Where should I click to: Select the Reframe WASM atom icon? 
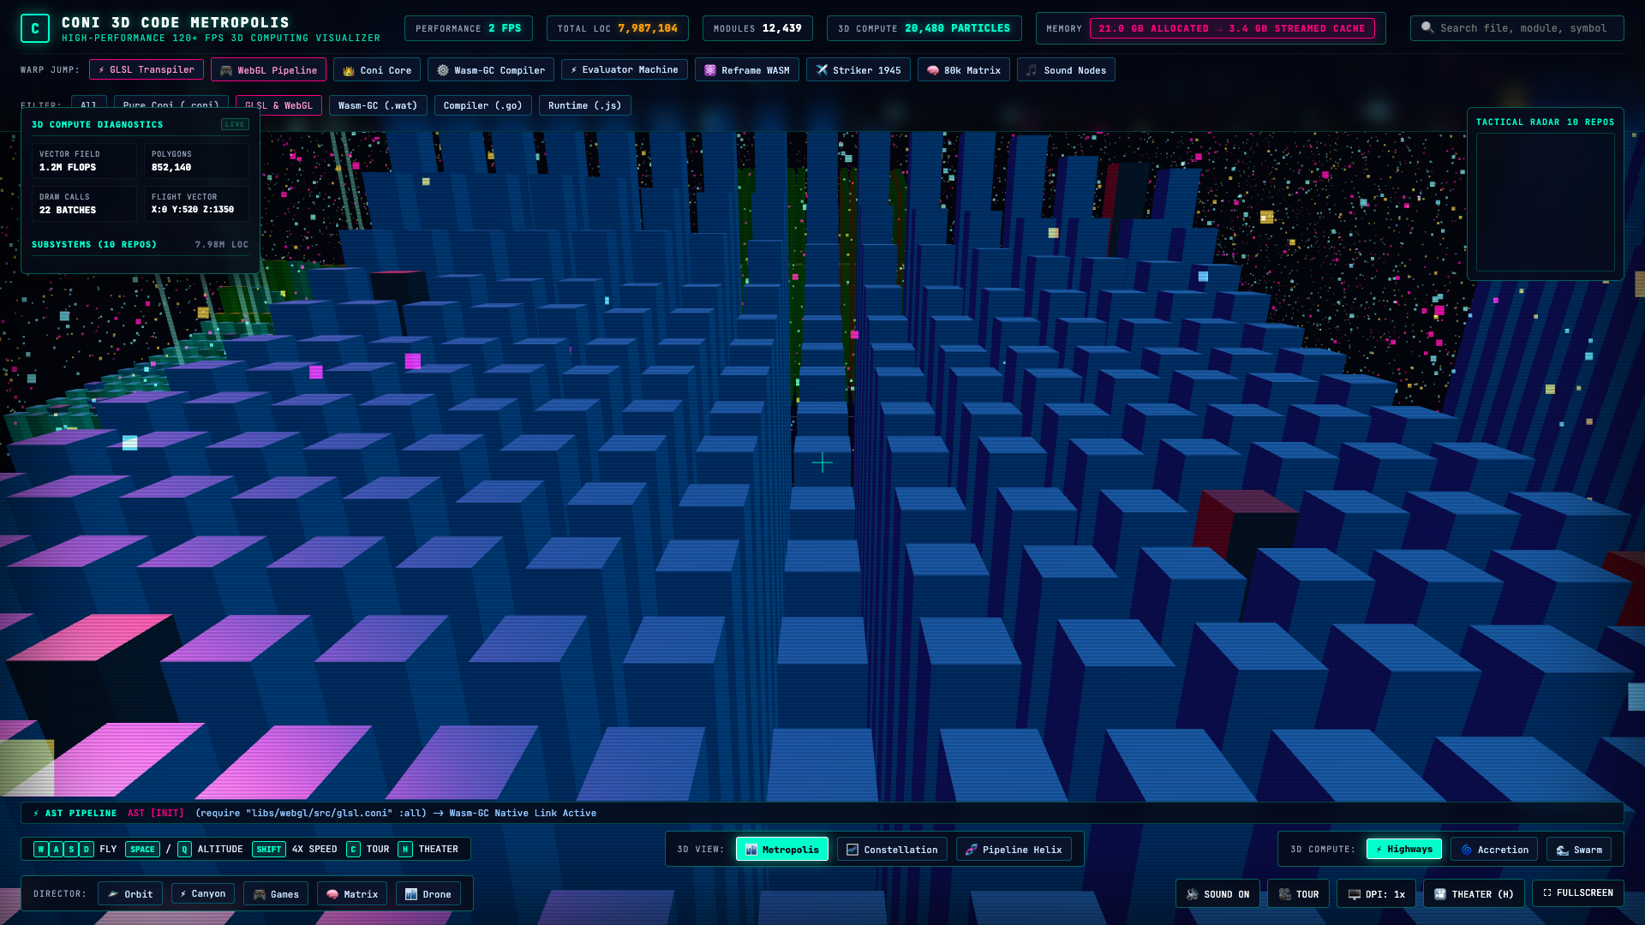point(710,70)
